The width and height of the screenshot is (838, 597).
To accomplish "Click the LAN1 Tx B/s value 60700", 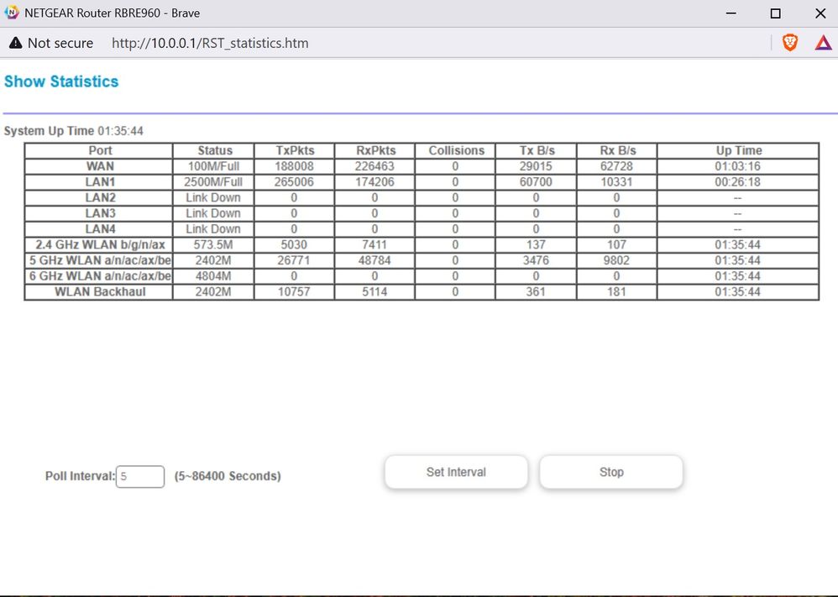I will coord(536,181).
